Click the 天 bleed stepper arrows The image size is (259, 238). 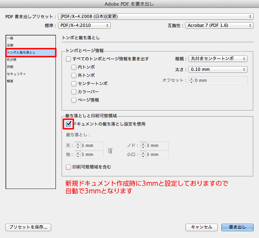click(78, 146)
